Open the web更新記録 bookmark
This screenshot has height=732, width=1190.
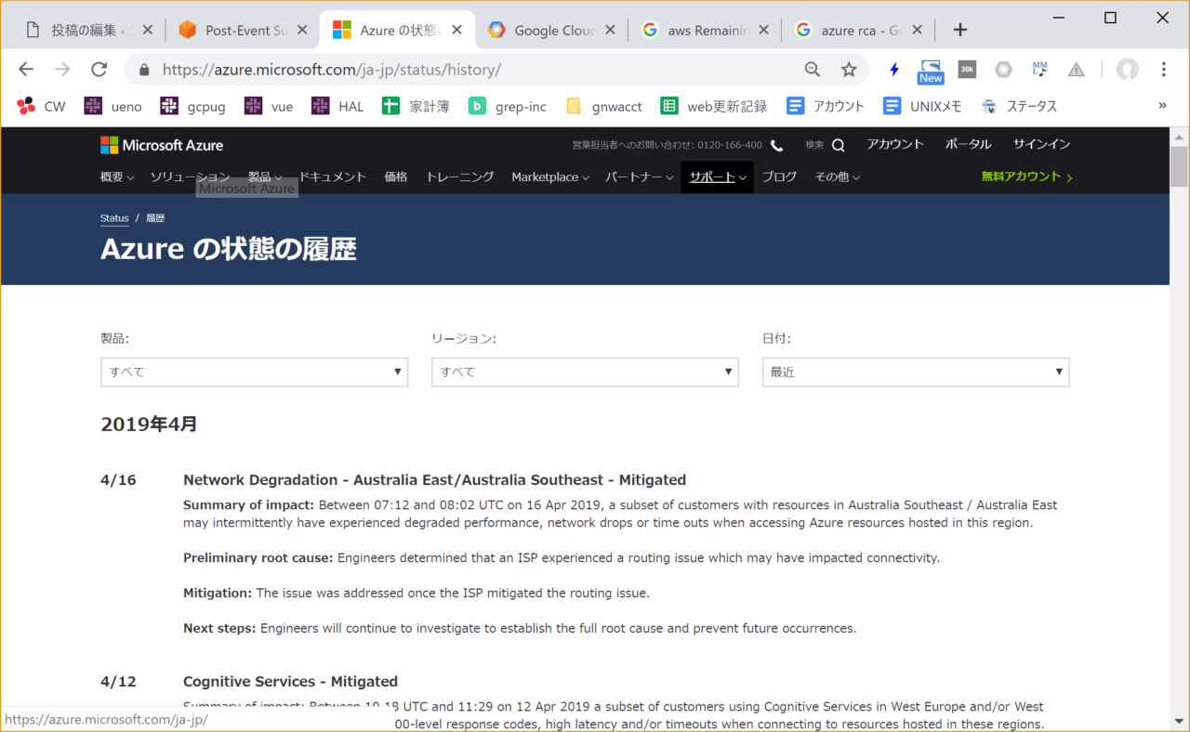click(x=714, y=106)
